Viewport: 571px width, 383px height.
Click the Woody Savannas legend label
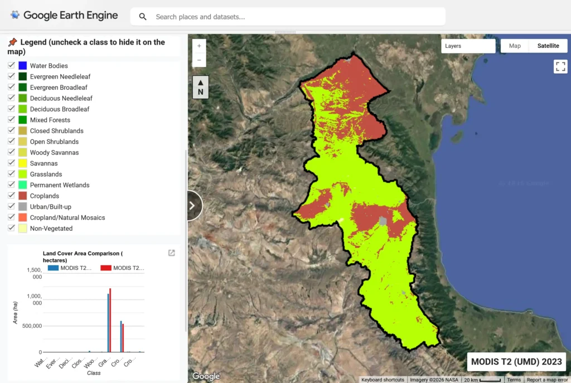54,153
